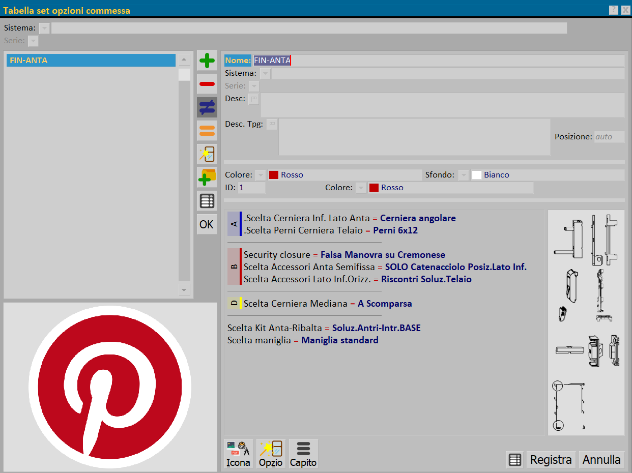
Task: Click the Desc. Tpg flag icon button
Action: point(272,125)
